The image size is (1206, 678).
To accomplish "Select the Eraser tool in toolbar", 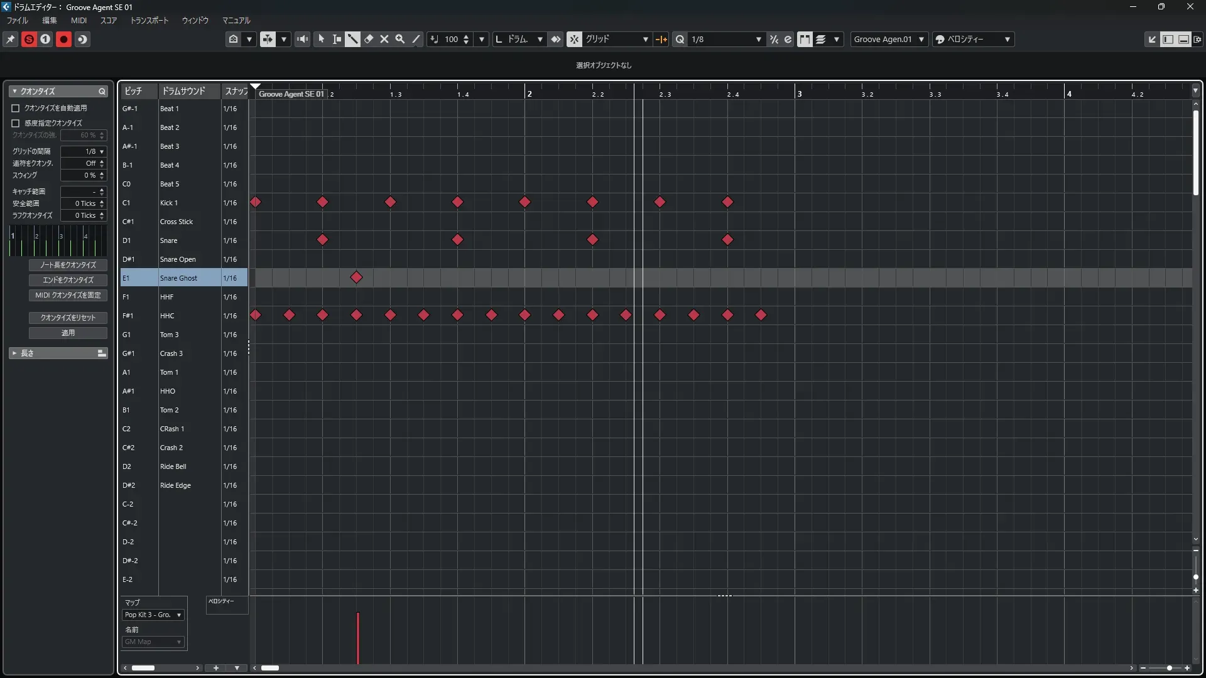I will pyautogui.click(x=369, y=39).
